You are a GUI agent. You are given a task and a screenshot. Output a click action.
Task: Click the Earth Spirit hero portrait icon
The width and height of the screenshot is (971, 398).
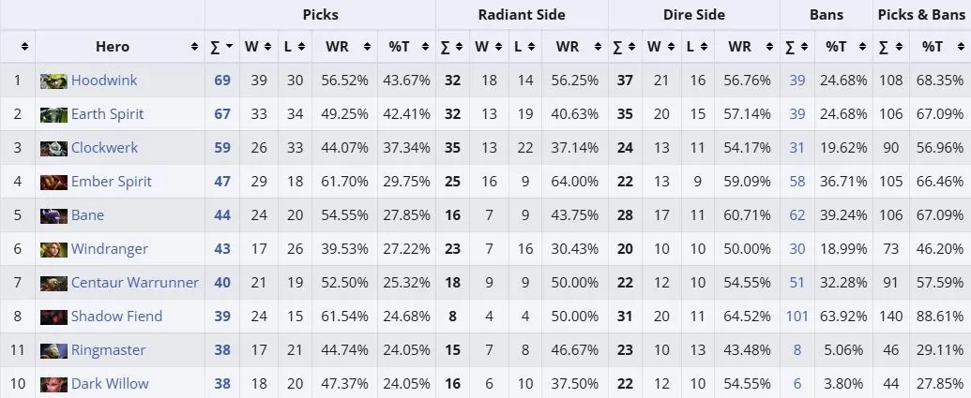pos(53,114)
